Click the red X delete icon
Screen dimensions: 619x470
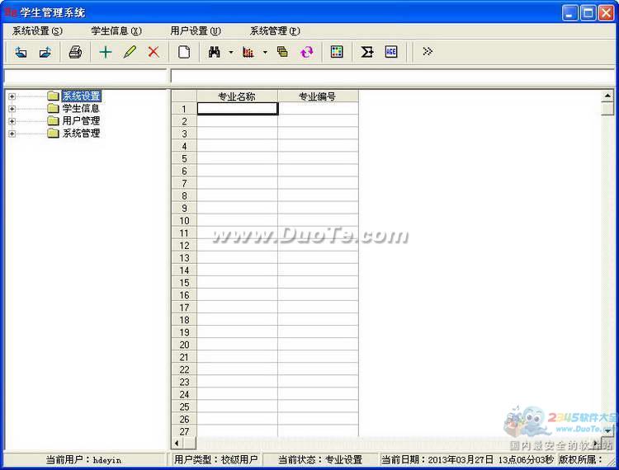click(x=154, y=52)
